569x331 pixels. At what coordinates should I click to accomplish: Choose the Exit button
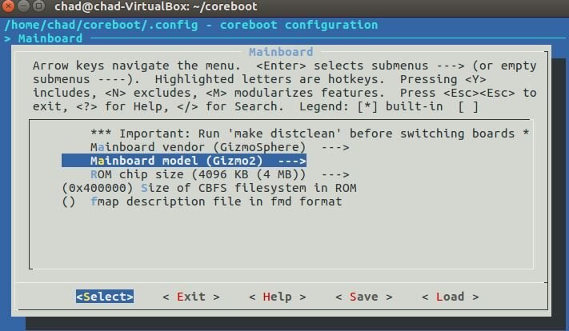coord(191,297)
